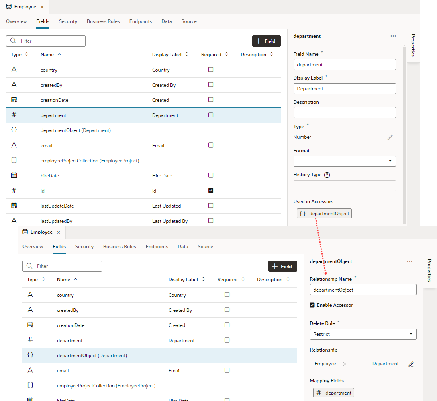Click the department mapping field chip
This screenshot has width=437, height=401.
coord(333,393)
